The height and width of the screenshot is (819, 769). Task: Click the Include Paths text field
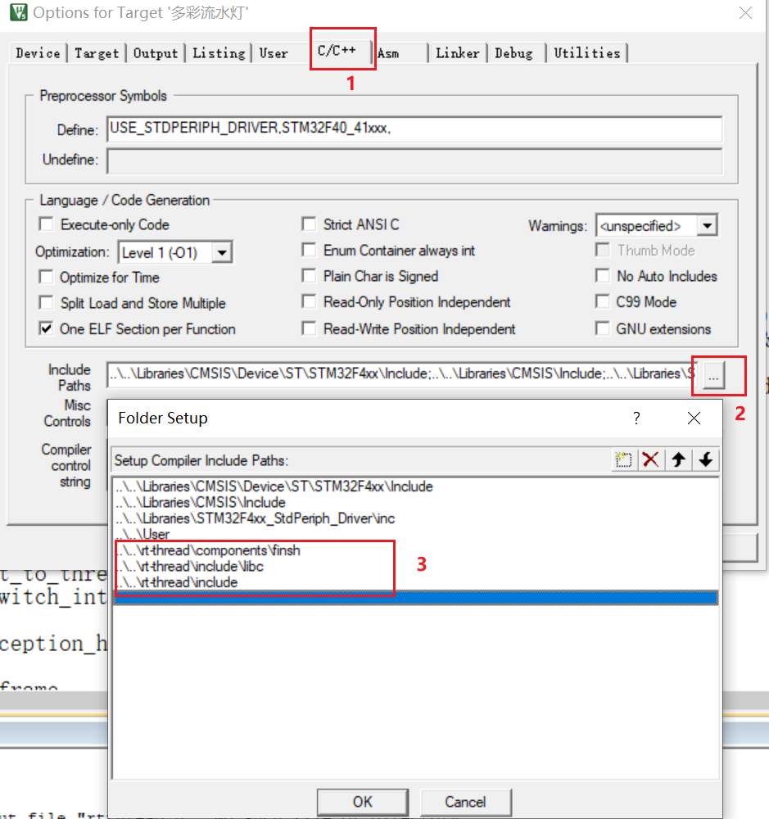point(400,374)
